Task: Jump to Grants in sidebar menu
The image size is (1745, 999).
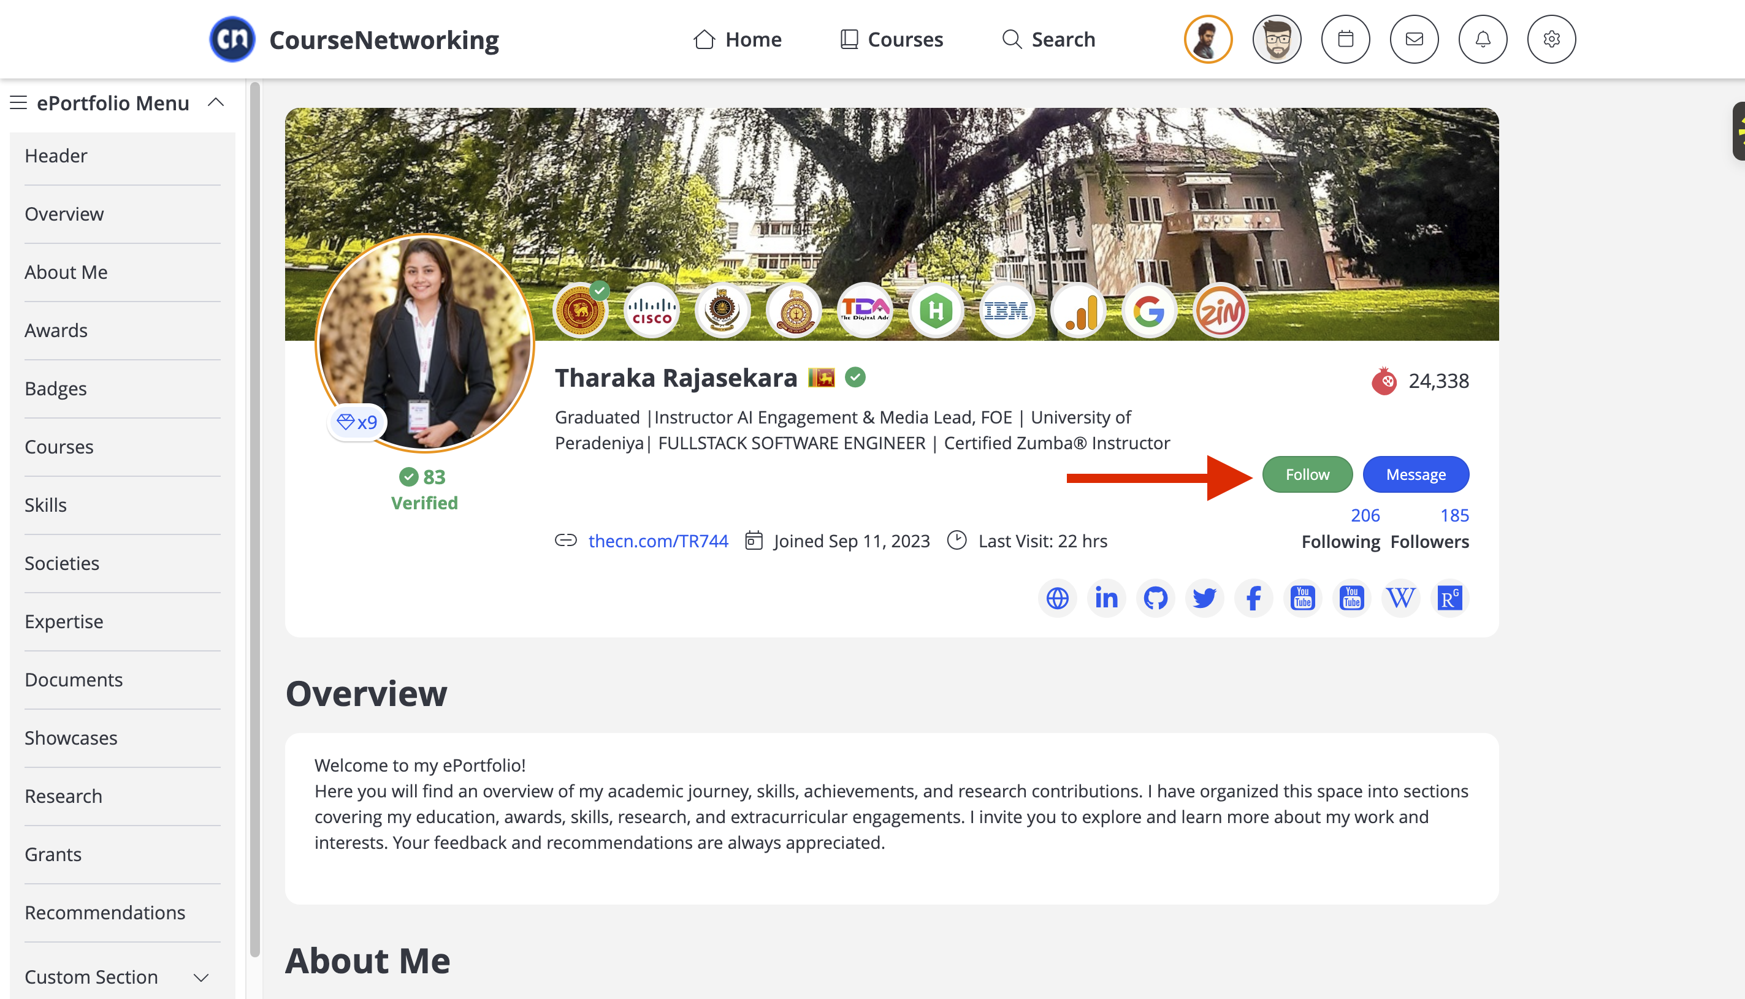Action: coord(123,856)
